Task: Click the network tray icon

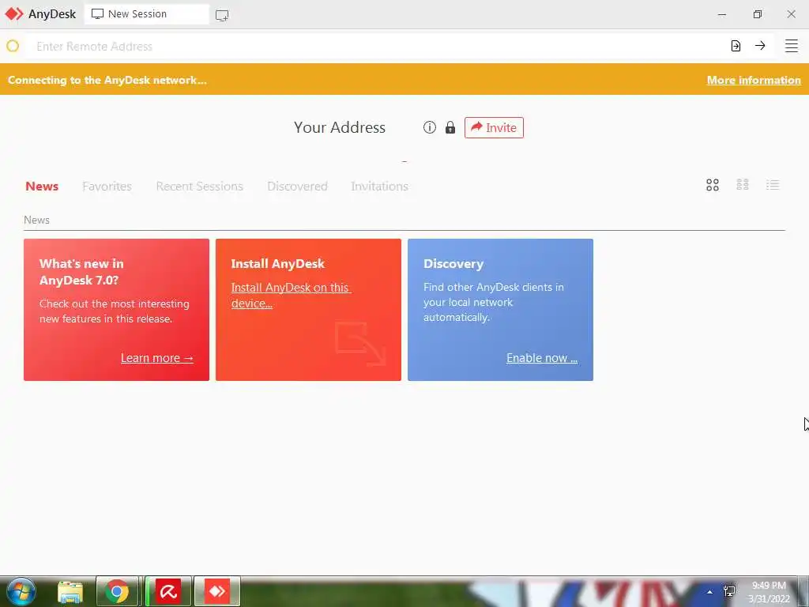Action: (x=729, y=591)
